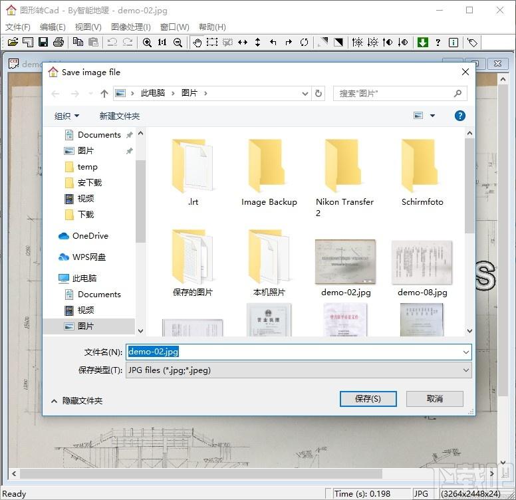This screenshot has width=516, height=500.
Task: Collapse folders with 隐藏文件夹
Action: point(77,401)
